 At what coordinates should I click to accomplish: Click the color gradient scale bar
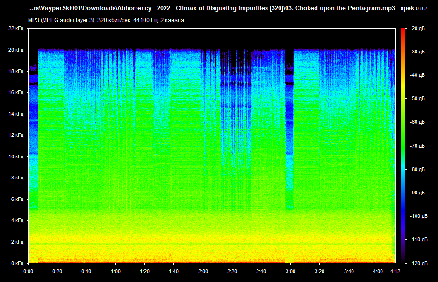403,145
